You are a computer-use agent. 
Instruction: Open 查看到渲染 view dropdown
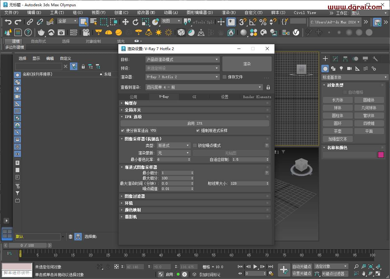(x=204, y=87)
